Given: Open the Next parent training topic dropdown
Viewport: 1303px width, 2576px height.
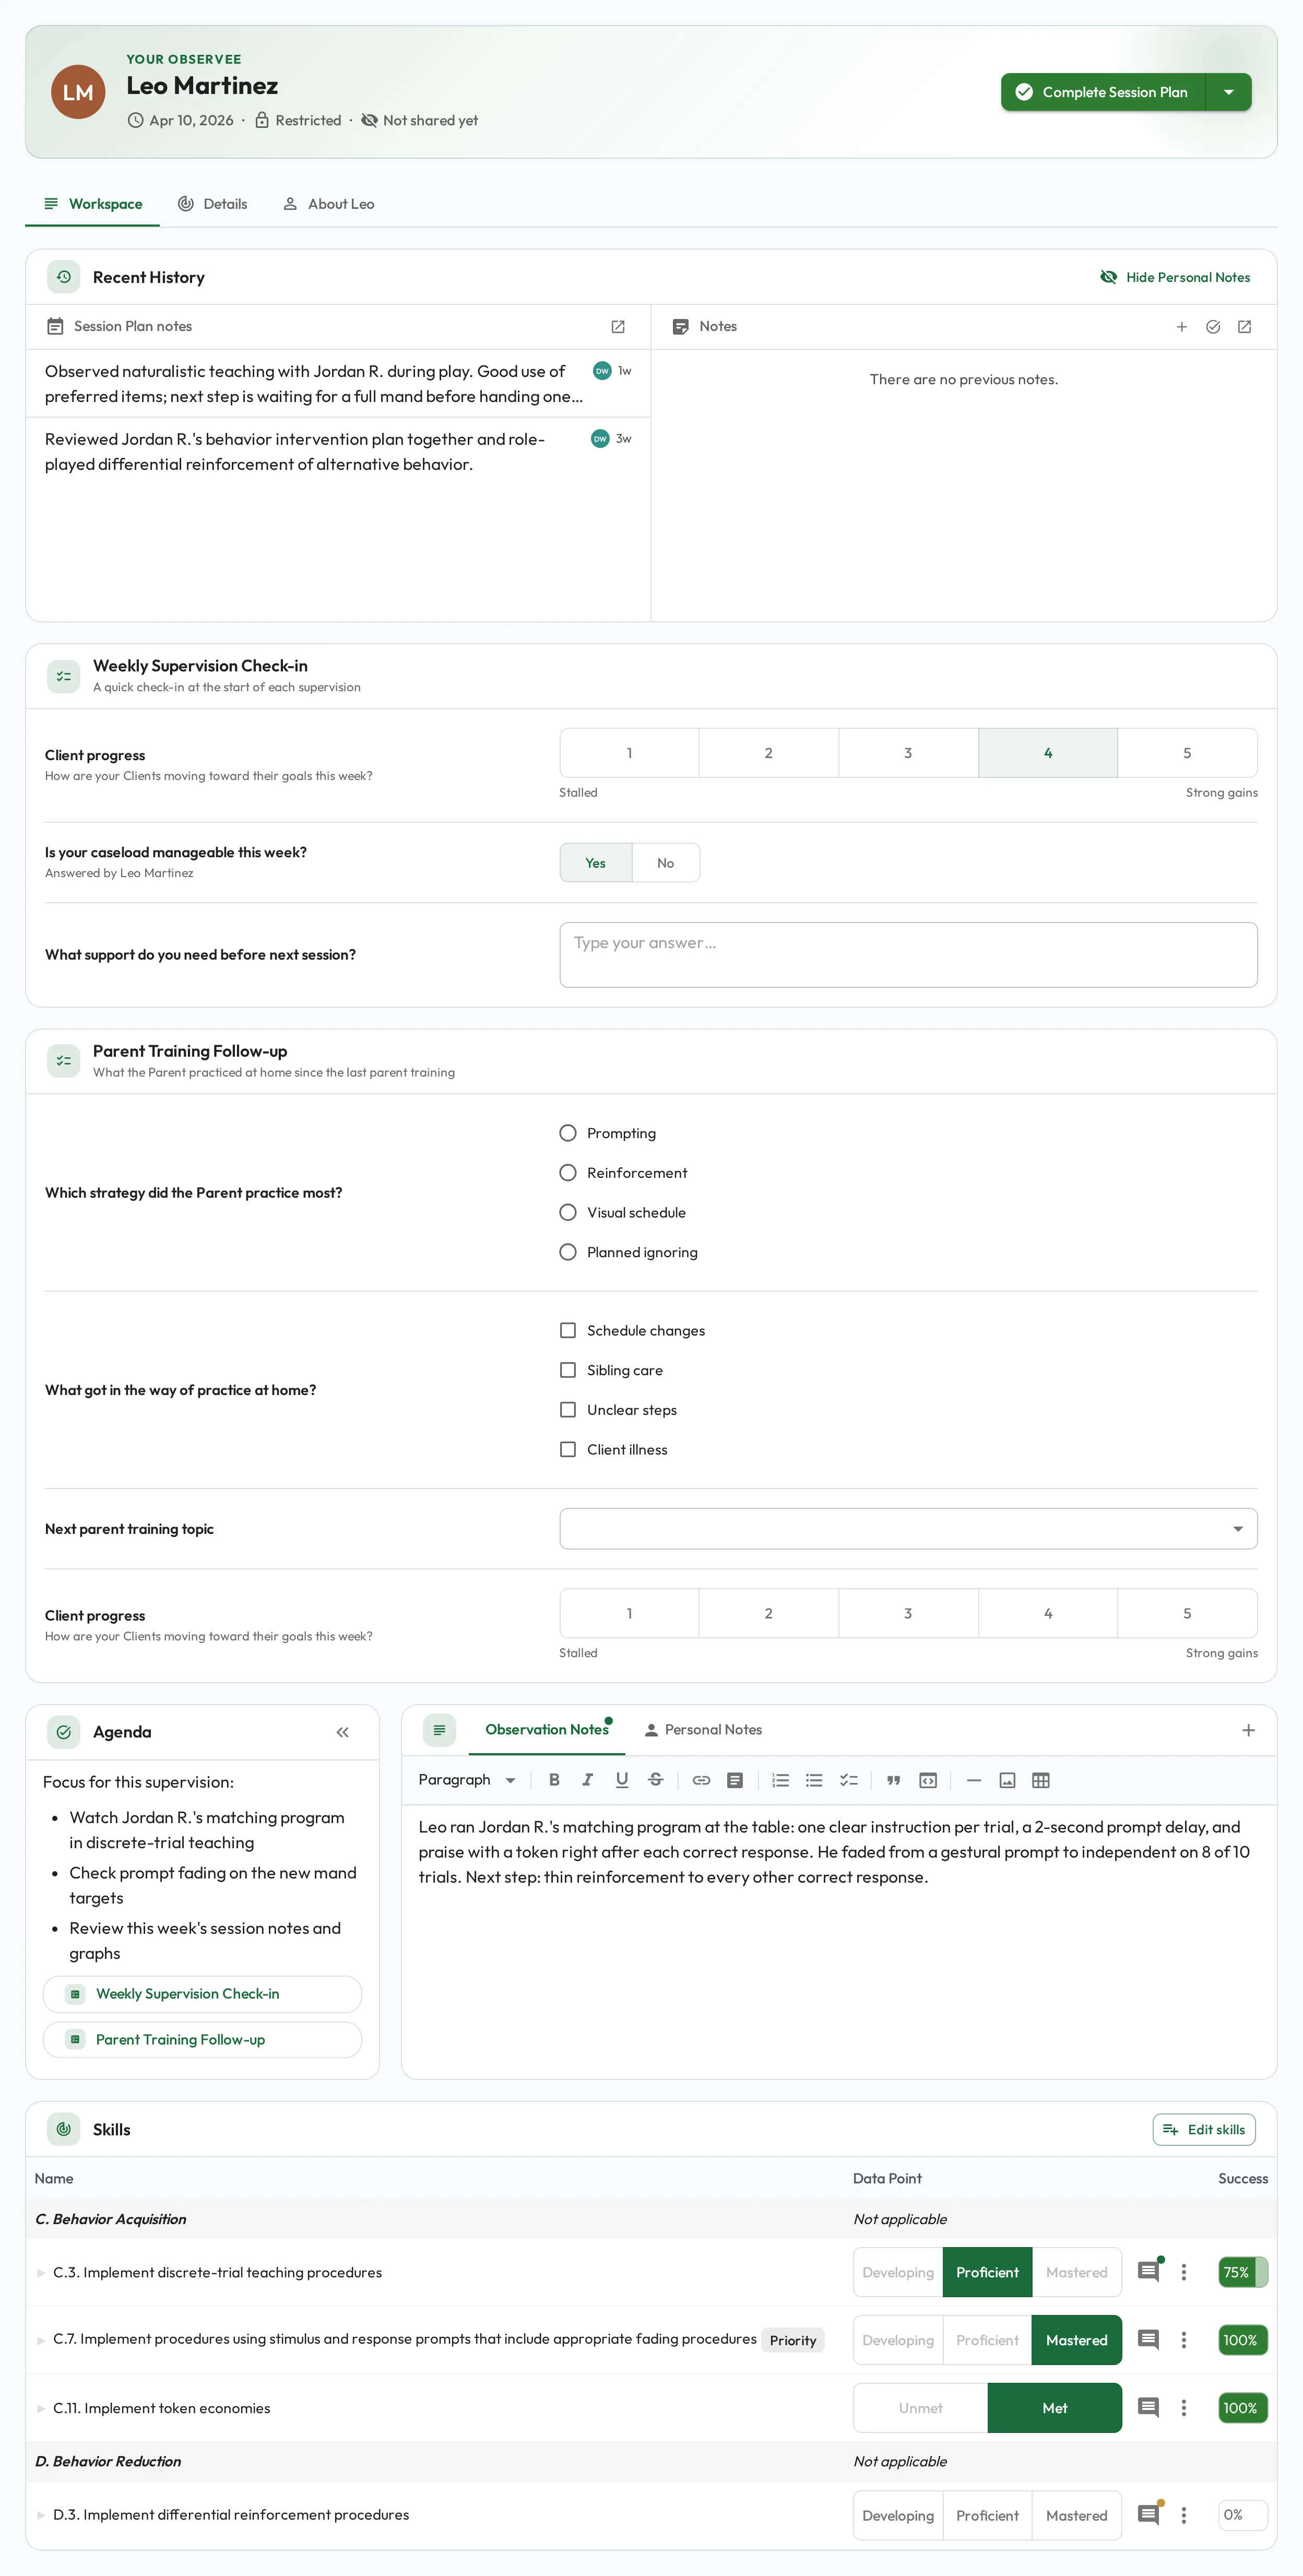Looking at the screenshot, I should [x=908, y=1529].
